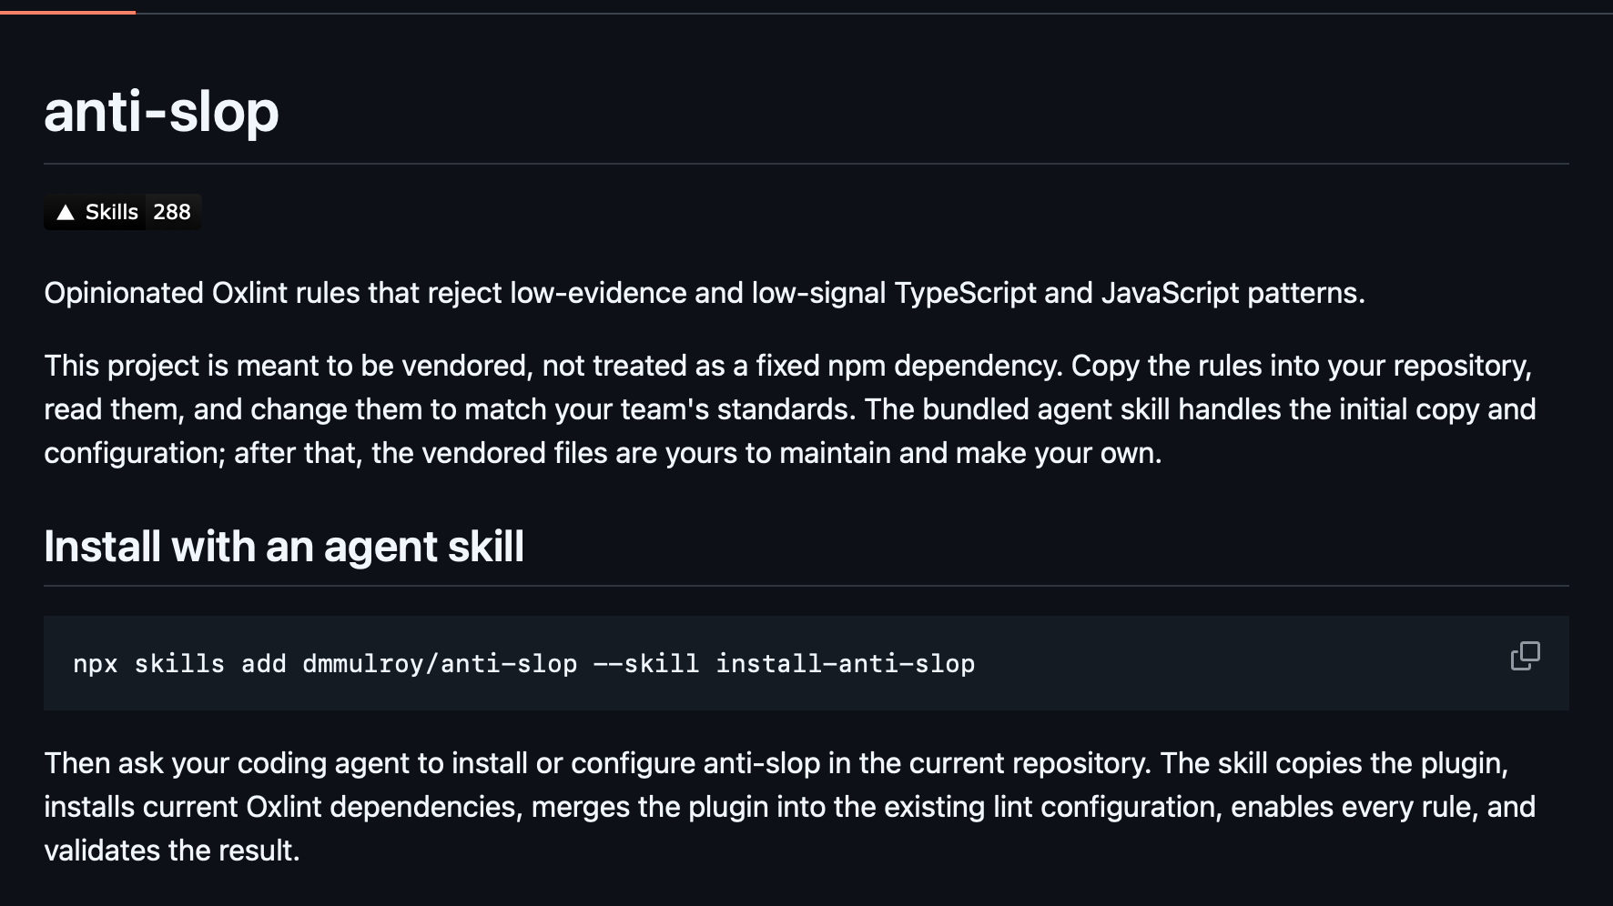Click install-anti-slop at the command's end
Screen dimensions: 1613x906
pyautogui.click(x=845, y=664)
